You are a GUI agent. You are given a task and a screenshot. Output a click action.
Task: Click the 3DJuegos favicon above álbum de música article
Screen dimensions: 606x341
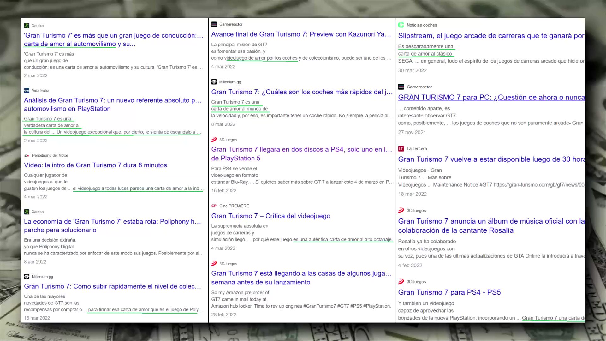pyautogui.click(x=401, y=210)
